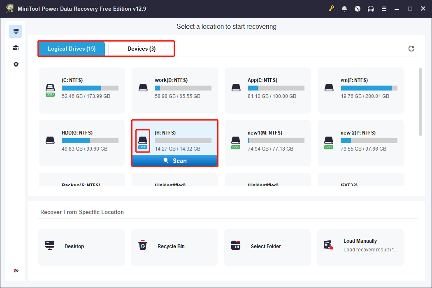Image resolution: width=432 pixels, height=288 pixels.
Task: Choose the Recycle Bin recovery location label
Action: pos(171,246)
